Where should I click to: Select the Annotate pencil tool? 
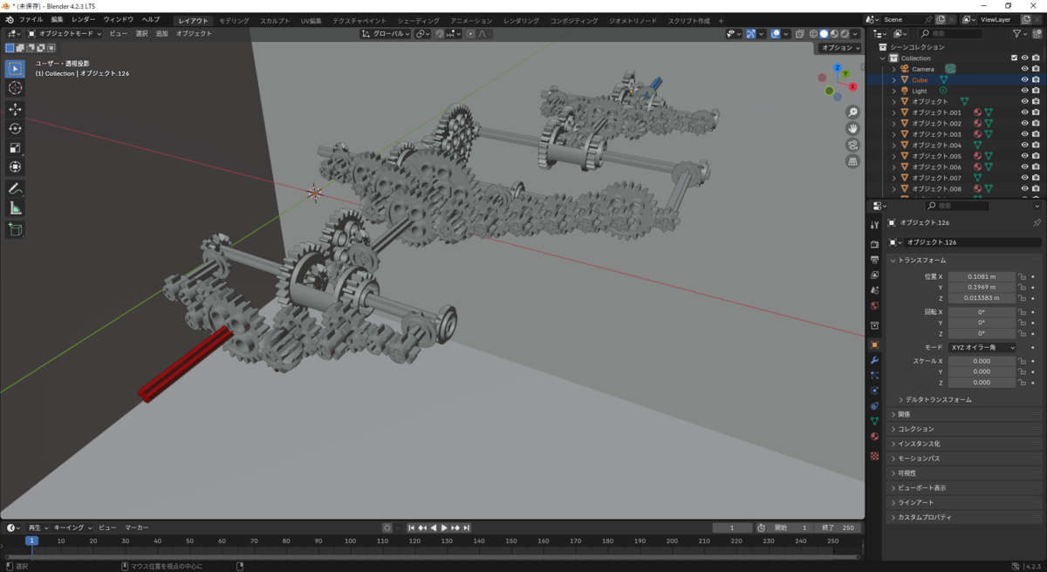click(x=15, y=189)
